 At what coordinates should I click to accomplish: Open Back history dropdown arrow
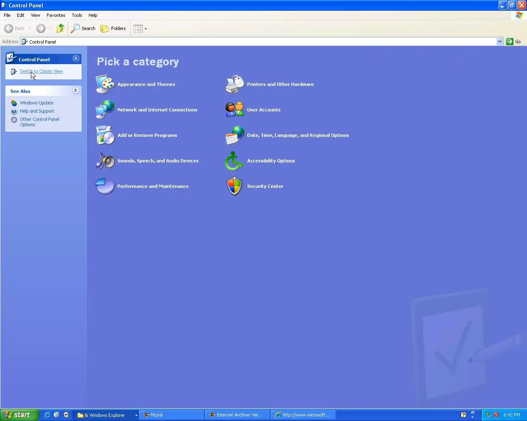point(30,28)
